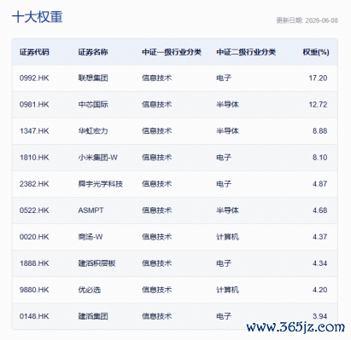The height and width of the screenshot is (340, 351).
Task: Click 信息技术 in the 9880.HK row
Action: click(x=157, y=290)
